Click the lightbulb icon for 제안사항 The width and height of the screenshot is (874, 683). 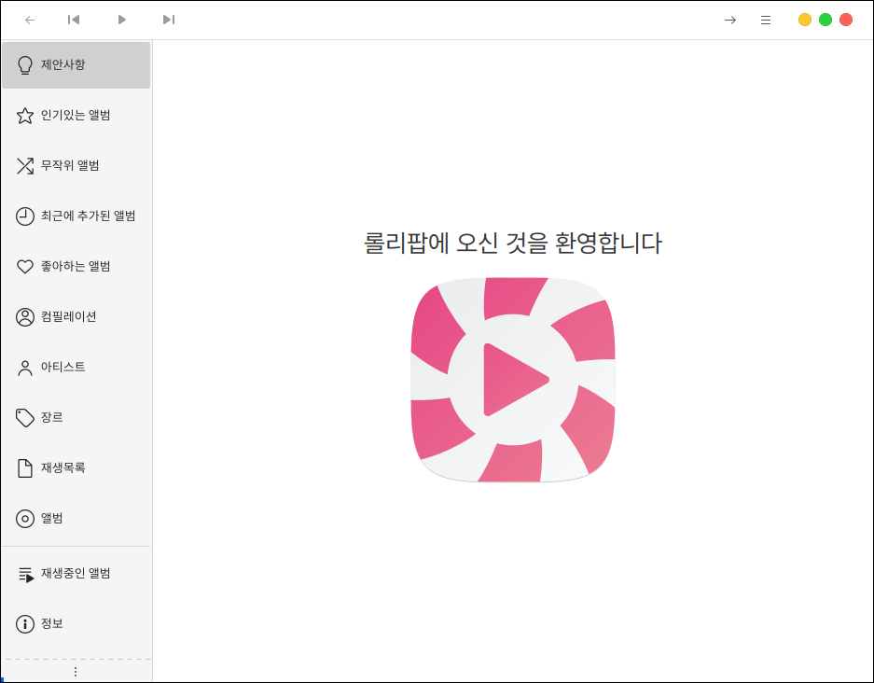(x=25, y=65)
